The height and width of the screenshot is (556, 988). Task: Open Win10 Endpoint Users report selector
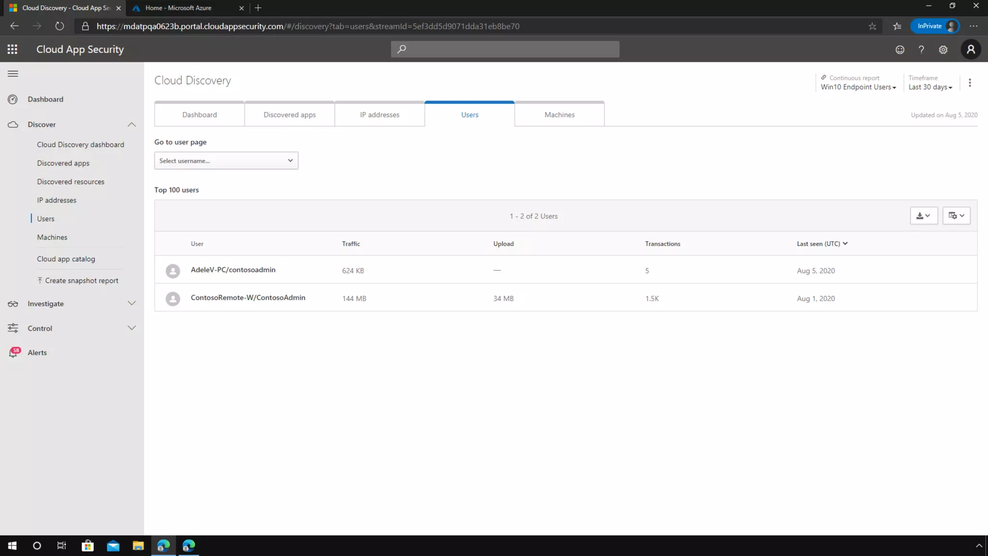point(858,87)
